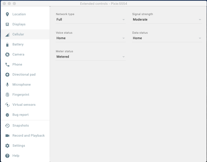Expand the Network type dropdown
The height and width of the screenshot is (162, 207).
(90, 20)
